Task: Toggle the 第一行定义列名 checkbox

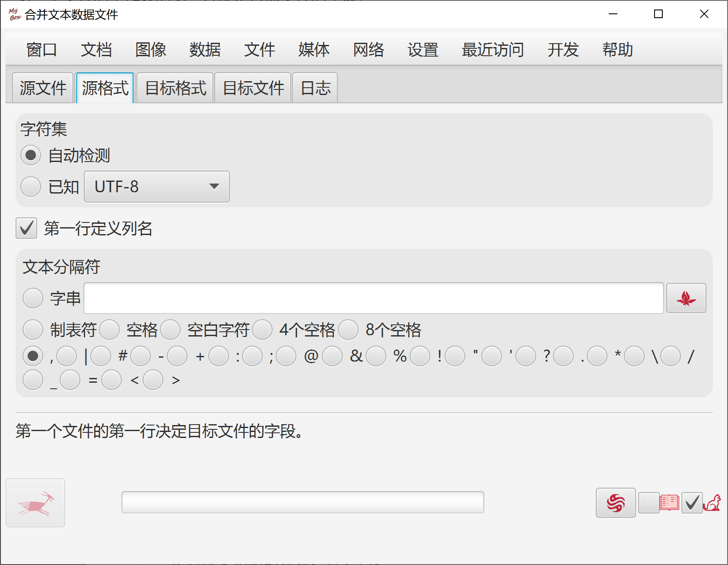Action: [x=26, y=228]
